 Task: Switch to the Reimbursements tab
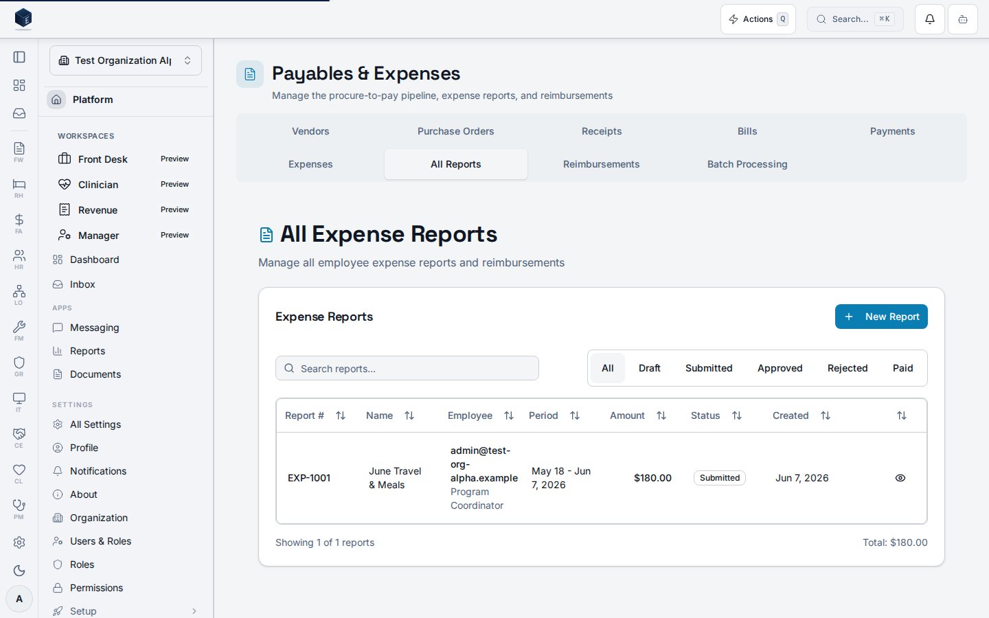pyautogui.click(x=602, y=164)
